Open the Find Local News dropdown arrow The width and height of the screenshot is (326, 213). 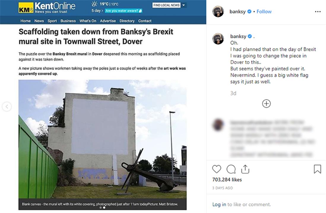(184, 5)
